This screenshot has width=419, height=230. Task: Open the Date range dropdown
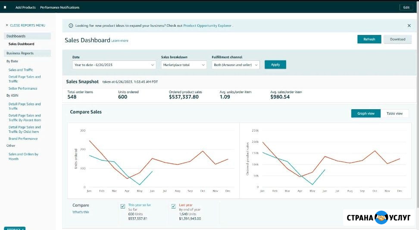(114, 65)
